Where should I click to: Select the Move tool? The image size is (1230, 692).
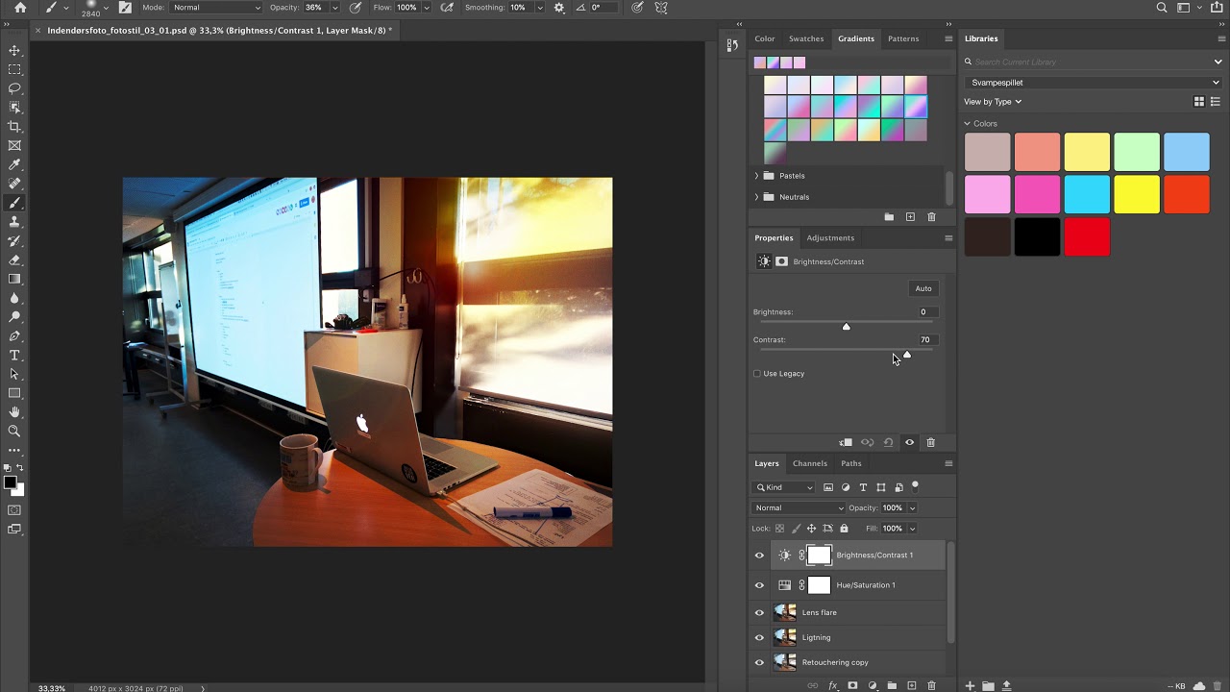pyautogui.click(x=14, y=50)
